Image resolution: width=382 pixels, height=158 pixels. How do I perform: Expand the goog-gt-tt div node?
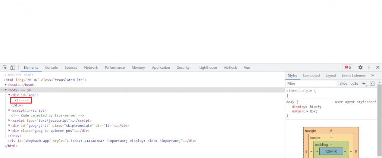coord(9,126)
